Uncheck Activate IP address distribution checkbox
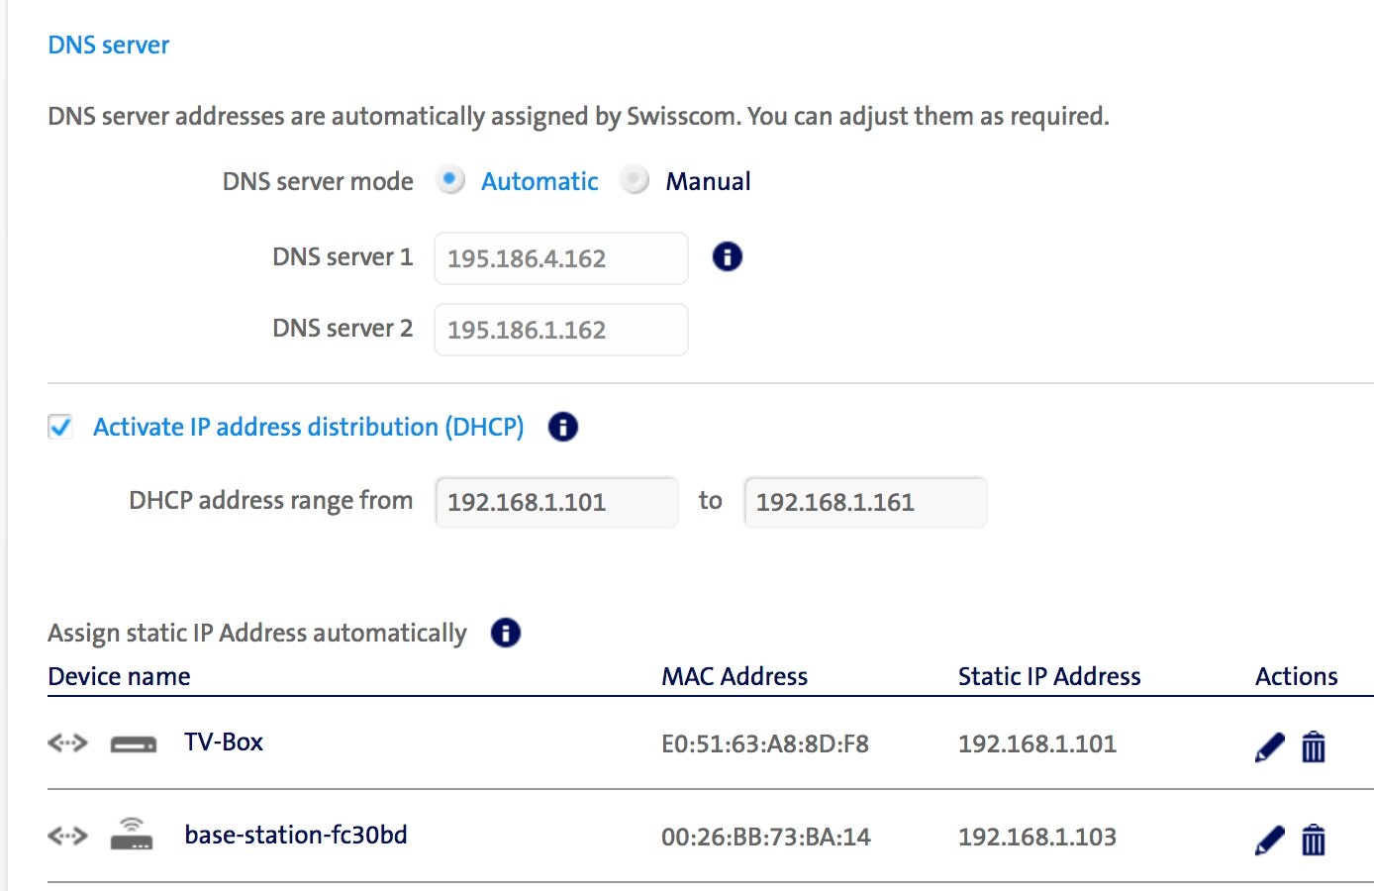Image resolution: width=1374 pixels, height=891 pixels. point(60,427)
